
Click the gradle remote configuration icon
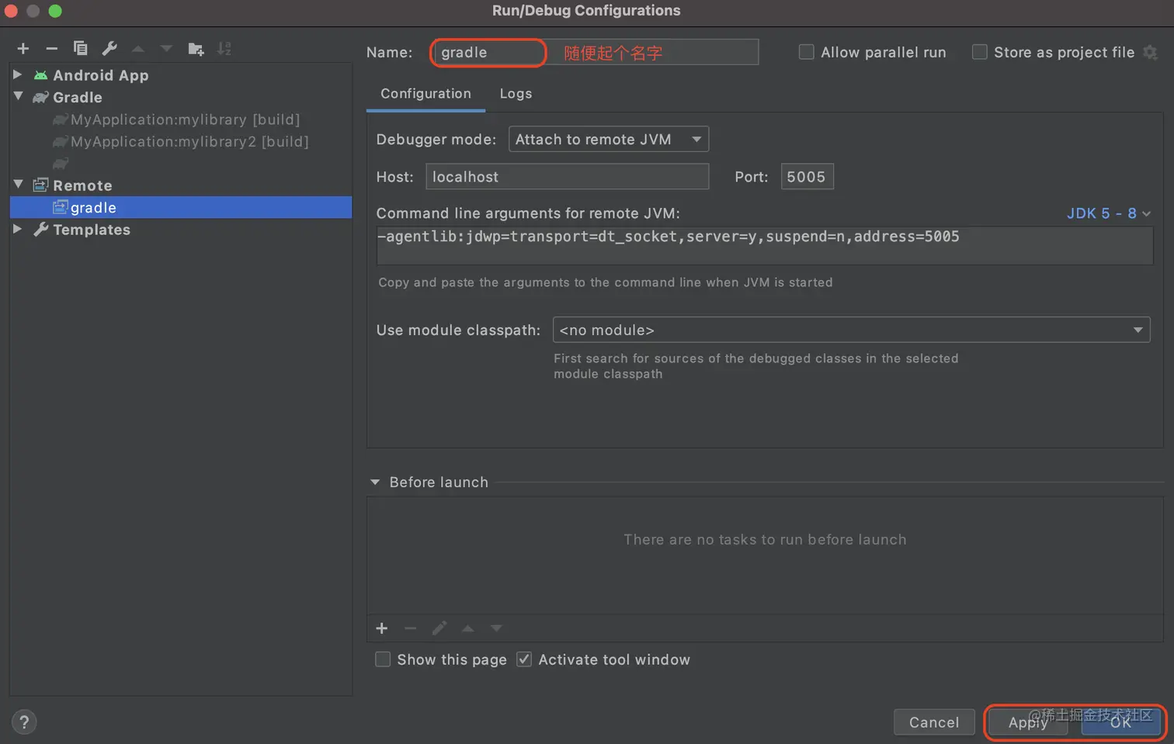(60, 207)
